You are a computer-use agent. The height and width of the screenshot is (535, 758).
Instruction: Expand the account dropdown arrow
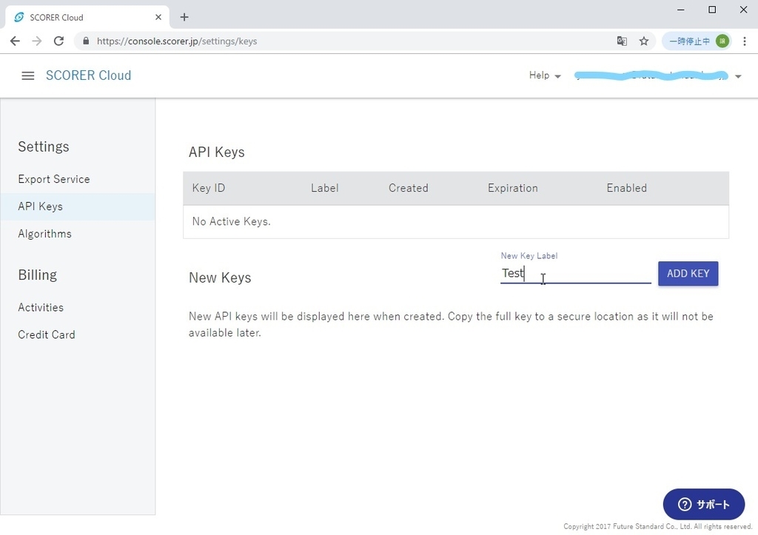click(738, 76)
